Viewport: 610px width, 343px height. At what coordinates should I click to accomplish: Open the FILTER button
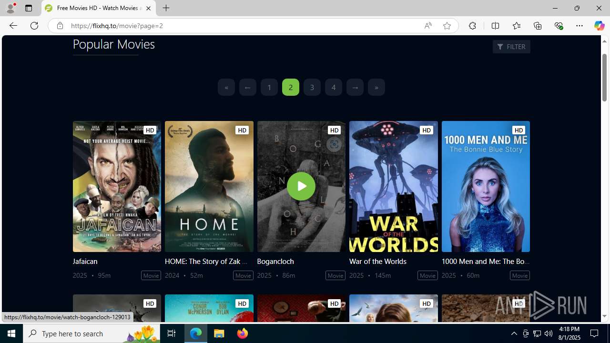pyautogui.click(x=511, y=47)
